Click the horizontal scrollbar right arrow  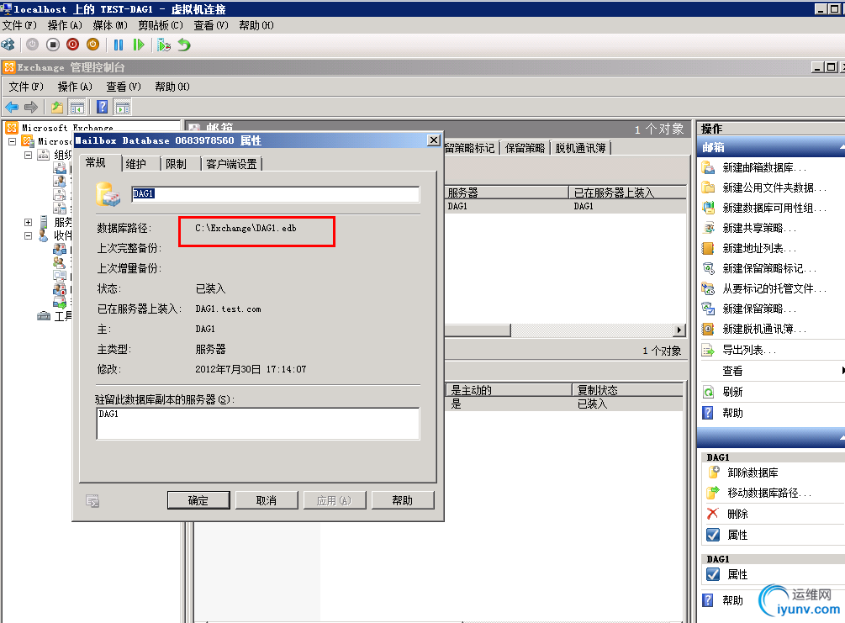tap(679, 330)
